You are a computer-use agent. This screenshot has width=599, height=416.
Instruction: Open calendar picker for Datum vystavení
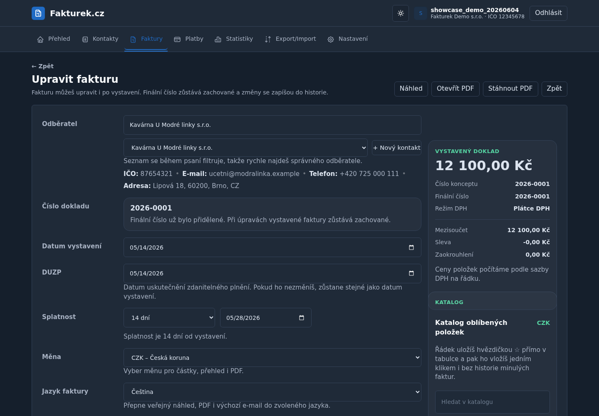point(411,248)
